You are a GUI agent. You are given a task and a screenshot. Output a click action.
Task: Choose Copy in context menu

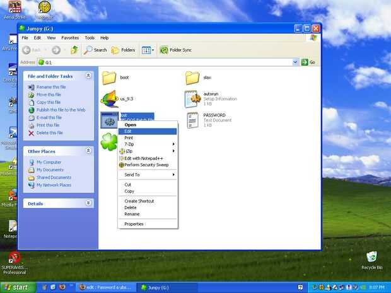click(x=148, y=192)
